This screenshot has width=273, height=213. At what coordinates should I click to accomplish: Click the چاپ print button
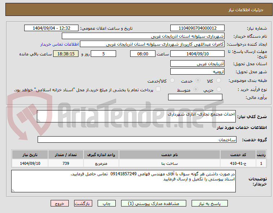[107, 204]
